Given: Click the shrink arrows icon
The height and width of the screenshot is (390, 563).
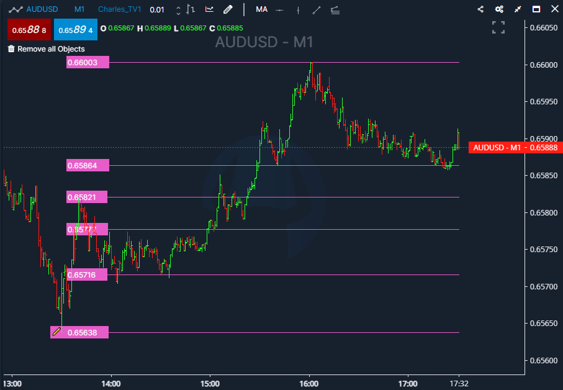Looking at the screenshot, I should [518, 9].
